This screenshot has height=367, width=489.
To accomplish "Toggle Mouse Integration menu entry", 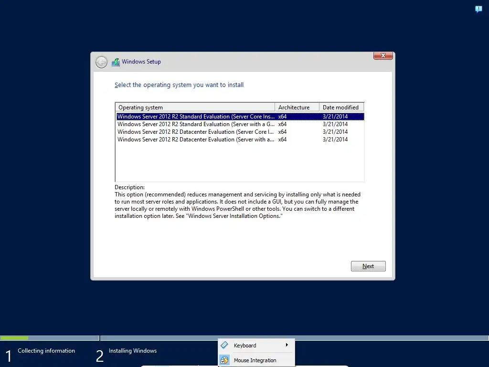I will click(x=256, y=360).
